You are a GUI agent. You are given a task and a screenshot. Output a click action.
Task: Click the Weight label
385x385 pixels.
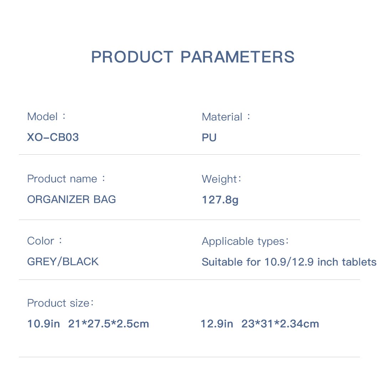(219, 179)
